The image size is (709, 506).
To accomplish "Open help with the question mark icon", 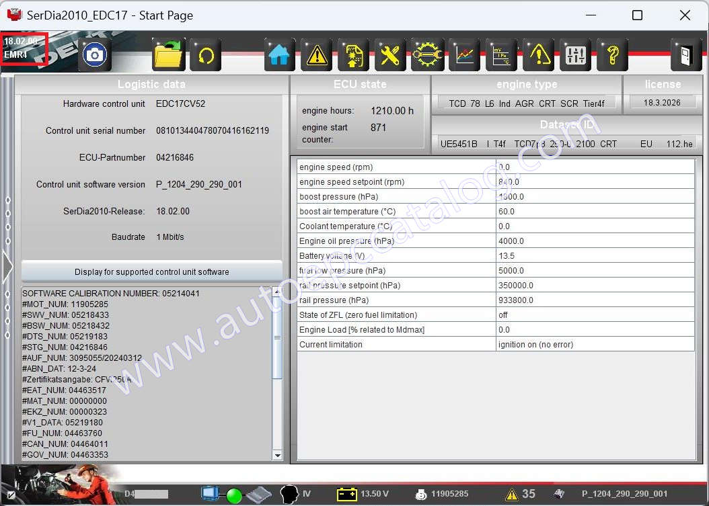I will (x=612, y=55).
